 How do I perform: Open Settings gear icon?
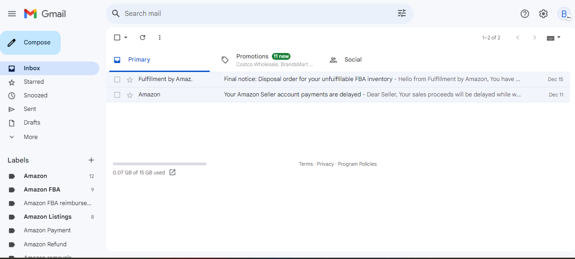(x=543, y=14)
